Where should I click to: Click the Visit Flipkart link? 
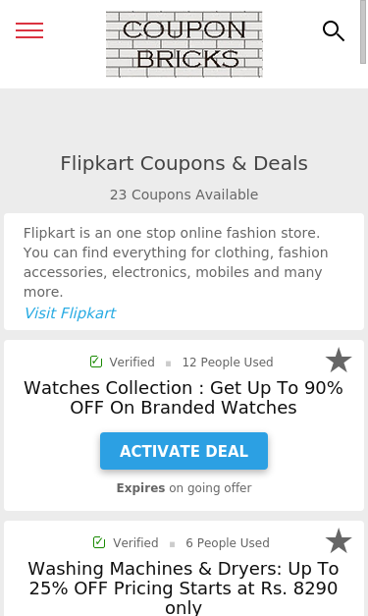click(x=70, y=313)
